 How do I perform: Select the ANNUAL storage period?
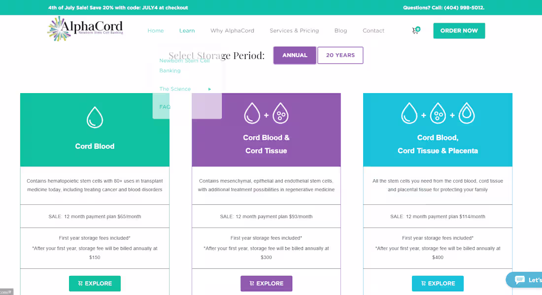tap(295, 55)
